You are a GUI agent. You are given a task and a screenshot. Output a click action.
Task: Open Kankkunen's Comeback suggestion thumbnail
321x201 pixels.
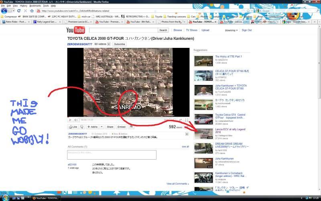tap(203, 178)
